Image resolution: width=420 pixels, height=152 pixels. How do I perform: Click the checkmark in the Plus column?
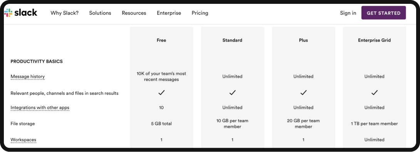click(x=303, y=93)
